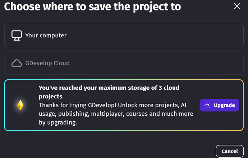This screenshot has height=158, width=248.
Task: Click the "Your computer" text label
Action: pos(46,35)
